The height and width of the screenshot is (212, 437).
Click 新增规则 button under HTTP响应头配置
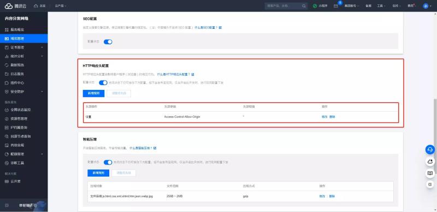click(x=93, y=94)
